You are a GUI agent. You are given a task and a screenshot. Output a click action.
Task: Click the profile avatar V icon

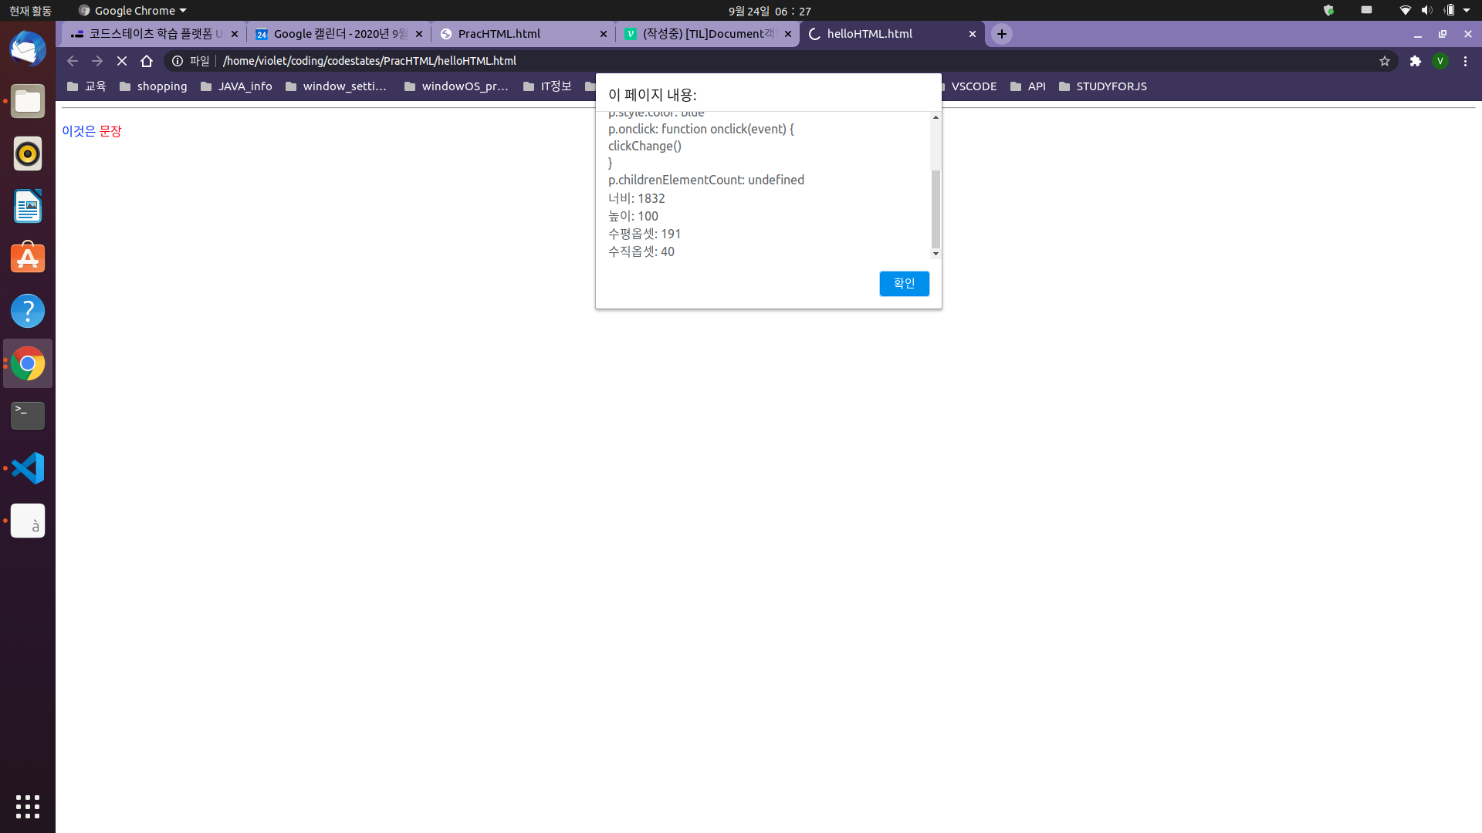[x=1440, y=61]
